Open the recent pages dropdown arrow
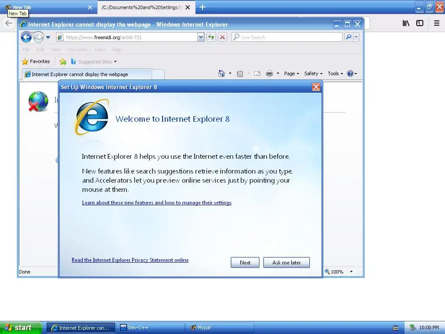Viewport: 445px width, 334px height. point(48,37)
